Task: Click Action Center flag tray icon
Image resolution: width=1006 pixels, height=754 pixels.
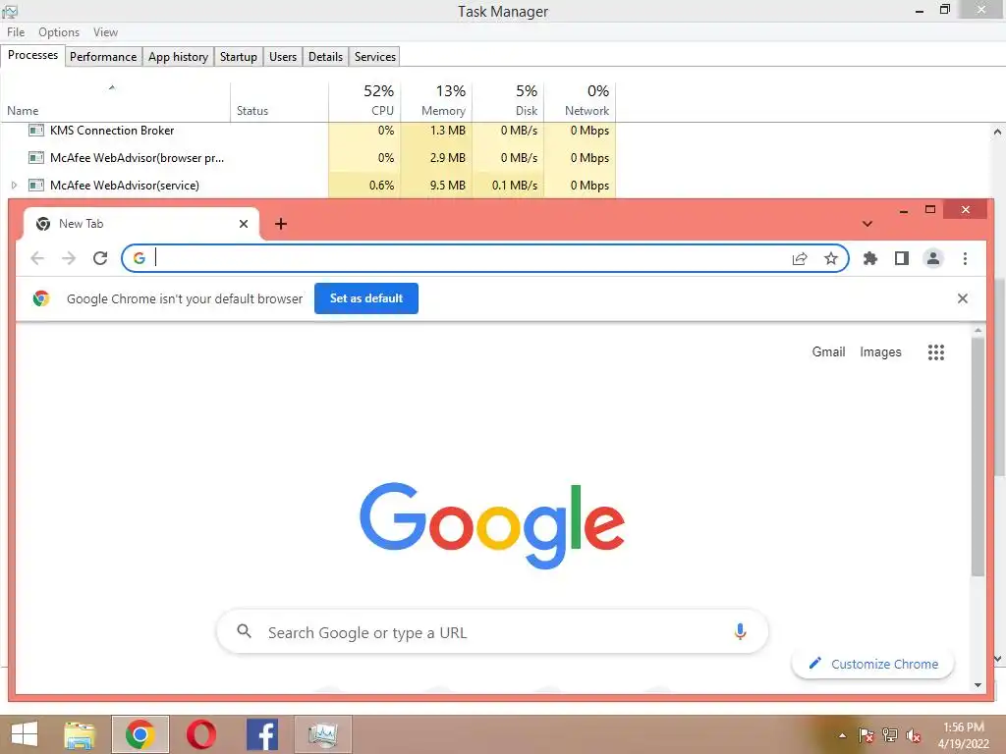Action: (x=866, y=735)
